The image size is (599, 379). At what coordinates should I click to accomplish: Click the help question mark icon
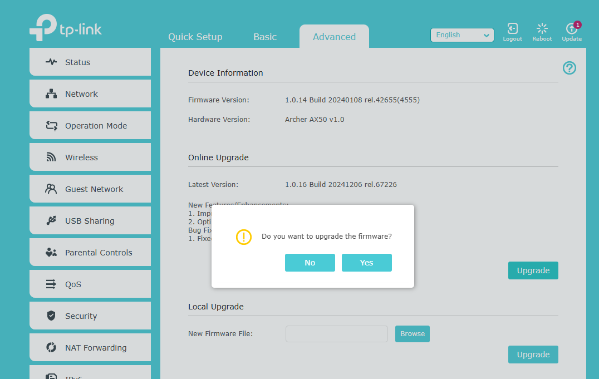pyautogui.click(x=569, y=68)
